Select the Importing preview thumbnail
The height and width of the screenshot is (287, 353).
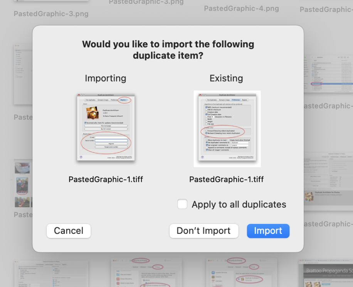click(106, 127)
